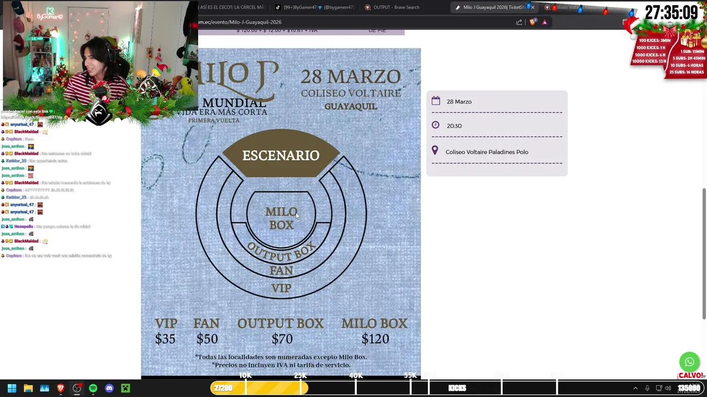Viewport: 707px width, 397px height.
Task: Click the green WhatsApp chat button
Action: (689, 362)
